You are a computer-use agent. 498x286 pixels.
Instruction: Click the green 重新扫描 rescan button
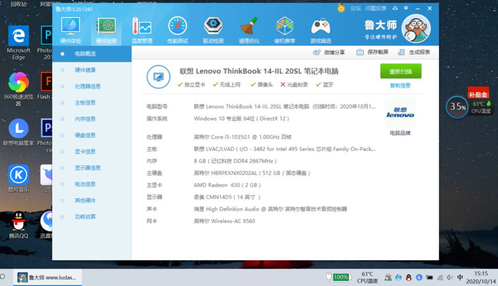[x=401, y=71]
